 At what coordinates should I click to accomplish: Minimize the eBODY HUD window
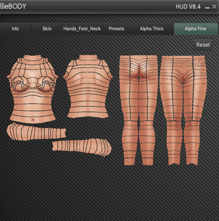(207, 7)
